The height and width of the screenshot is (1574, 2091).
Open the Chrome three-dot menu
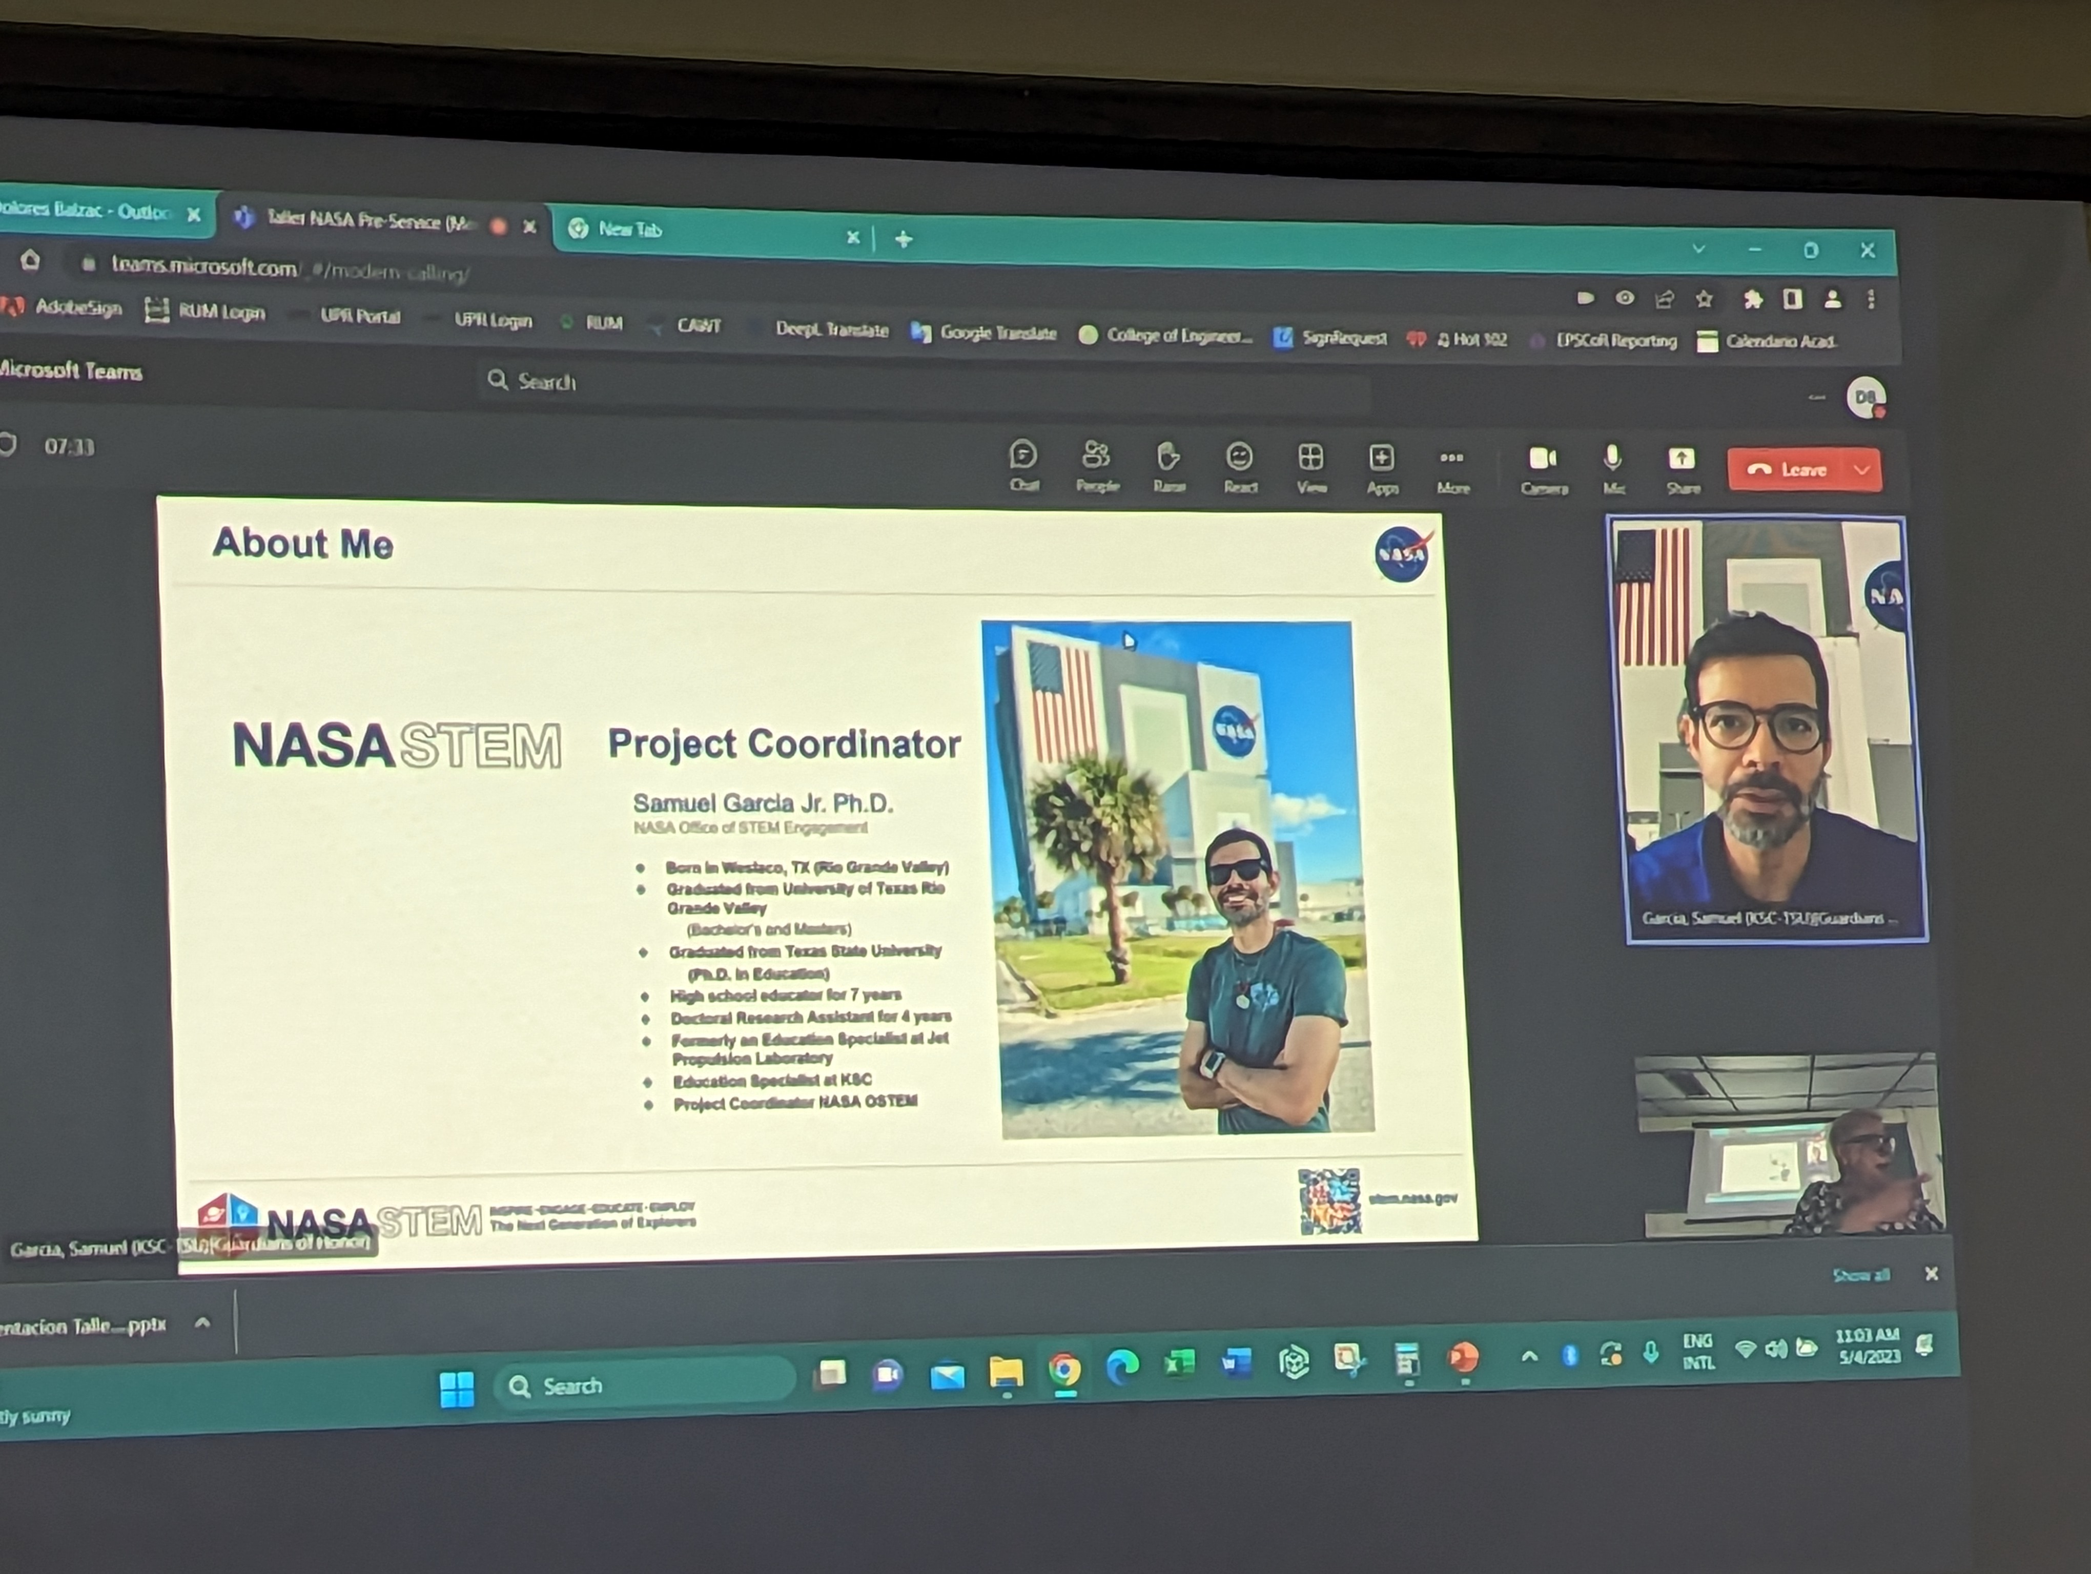[1871, 300]
